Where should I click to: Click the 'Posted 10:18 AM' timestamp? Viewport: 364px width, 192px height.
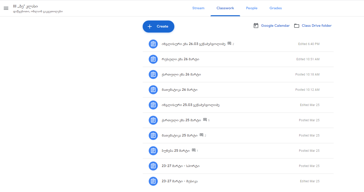[x=307, y=74]
